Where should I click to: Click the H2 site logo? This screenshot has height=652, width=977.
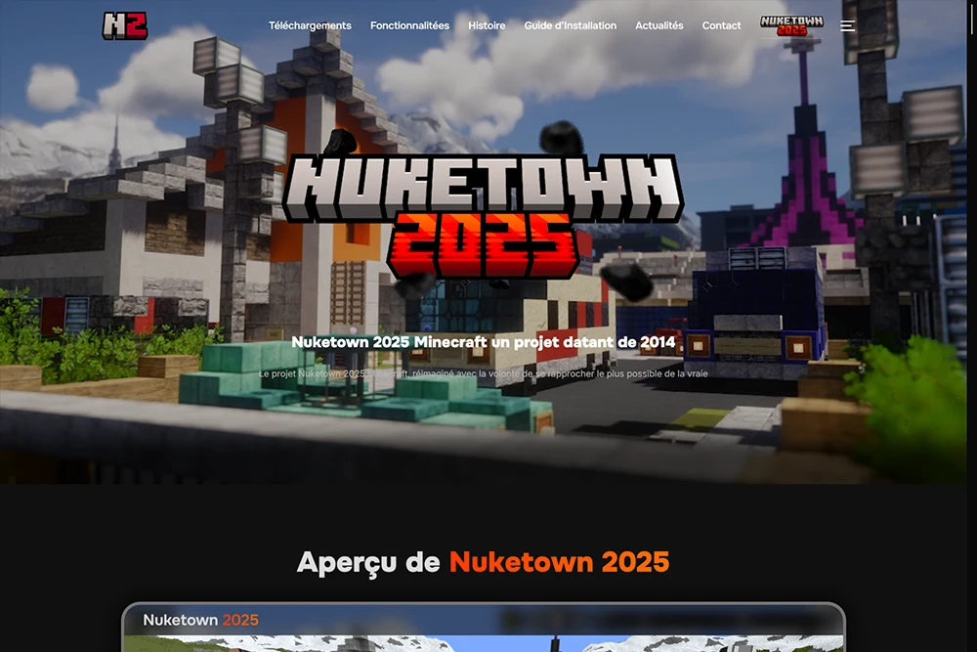coord(125,25)
